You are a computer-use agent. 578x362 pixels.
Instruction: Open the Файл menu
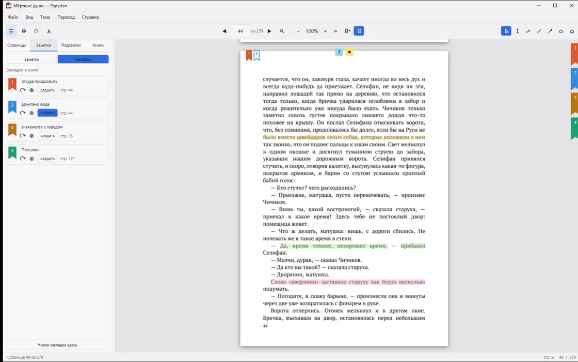click(13, 17)
